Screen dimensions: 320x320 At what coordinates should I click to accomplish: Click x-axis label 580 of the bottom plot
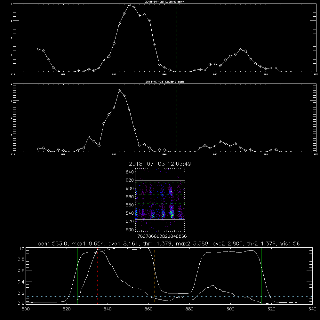click(189, 309)
